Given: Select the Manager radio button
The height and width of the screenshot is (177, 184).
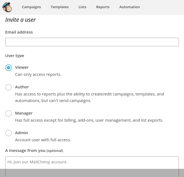Looking at the screenshot, I should coord(8,113).
